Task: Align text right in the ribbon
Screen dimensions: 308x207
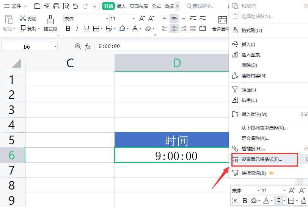Action: coord(184,29)
